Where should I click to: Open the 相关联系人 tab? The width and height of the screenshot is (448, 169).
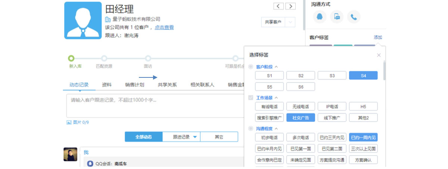pos(202,85)
